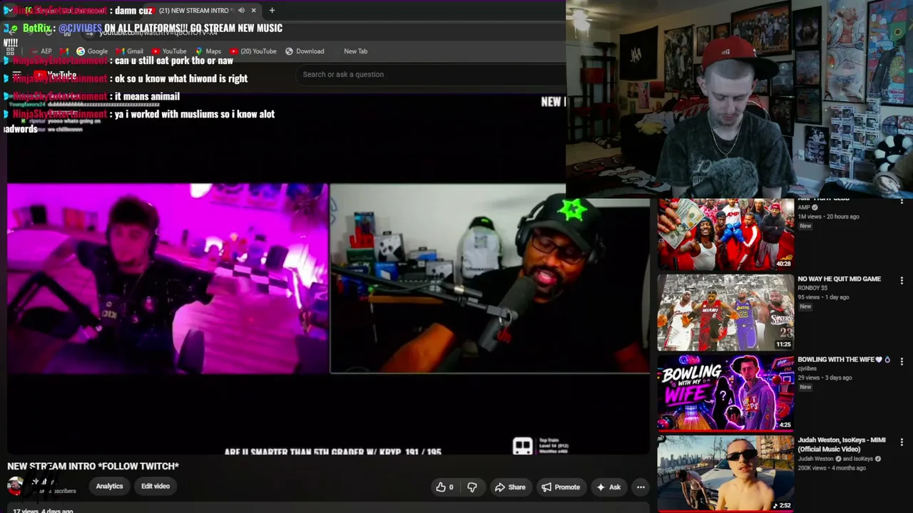The width and height of the screenshot is (913, 513).
Task: Open more actions menu beside Ask
Action: [641, 487]
